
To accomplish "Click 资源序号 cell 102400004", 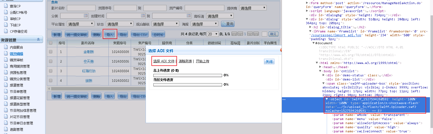I will tap(120, 71).
